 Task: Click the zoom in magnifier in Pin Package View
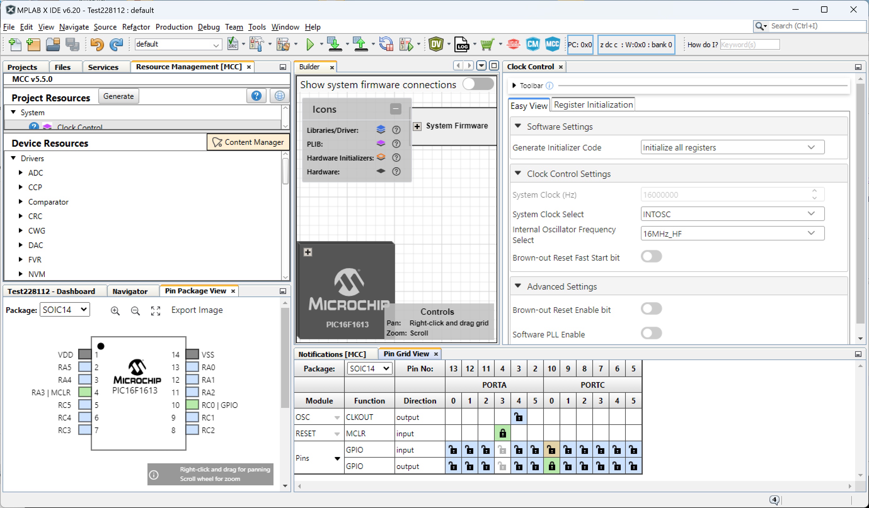[115, 310]
